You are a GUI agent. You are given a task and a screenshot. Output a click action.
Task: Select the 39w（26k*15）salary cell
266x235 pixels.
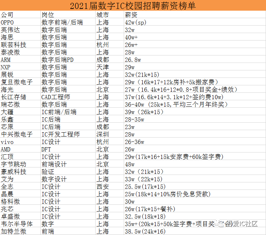[x=195, y=112]
